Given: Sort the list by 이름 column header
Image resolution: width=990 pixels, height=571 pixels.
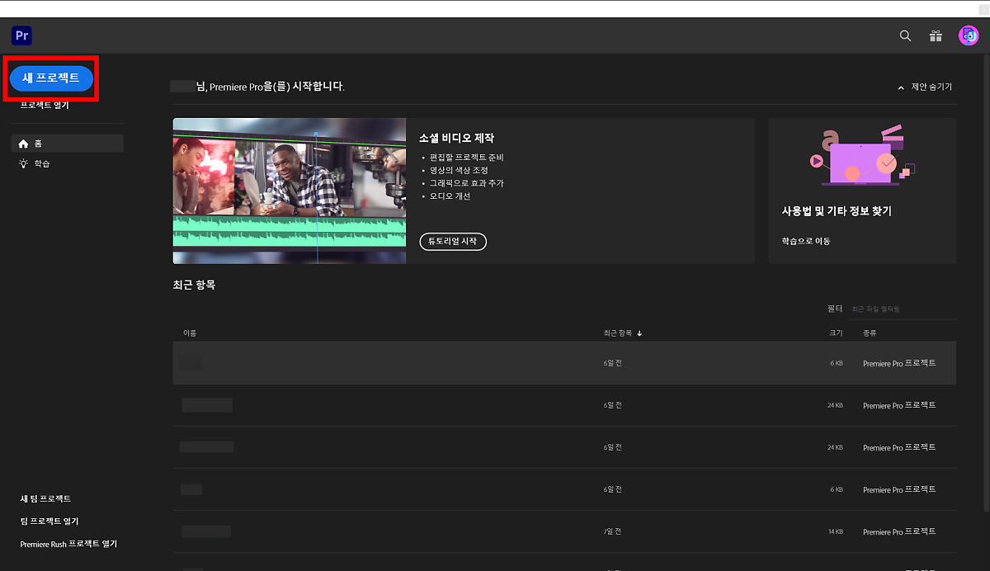Looking at the screenshot, I should 190,333.
